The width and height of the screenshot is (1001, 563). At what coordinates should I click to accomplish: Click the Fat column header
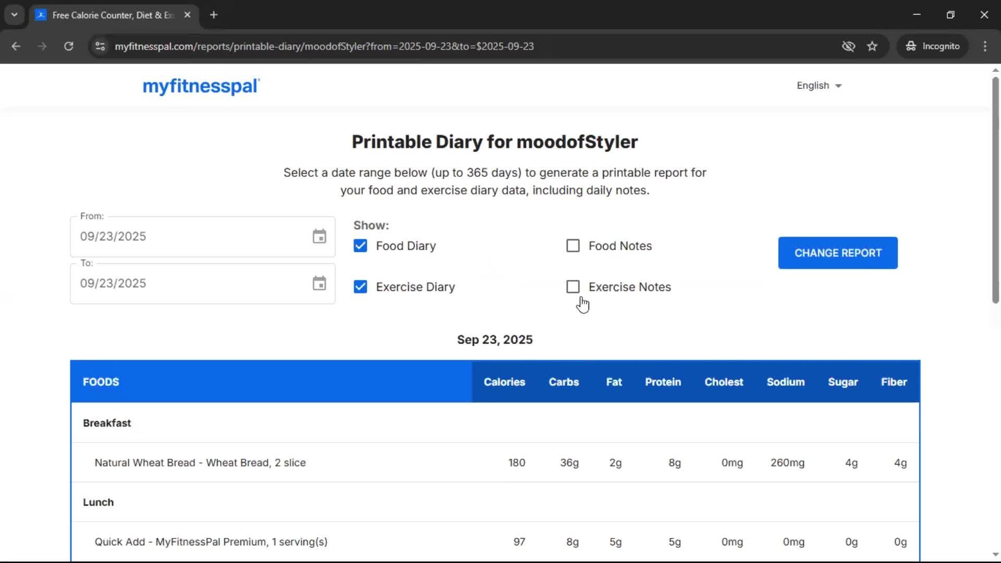pyautogui.click(x=614, y=382)
